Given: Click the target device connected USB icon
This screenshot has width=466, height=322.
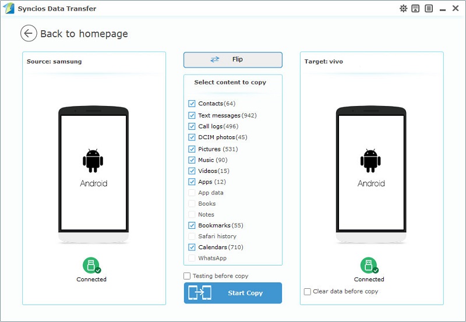Looking at the screenshot, I should pyautogui.click(x=369, y=266).
